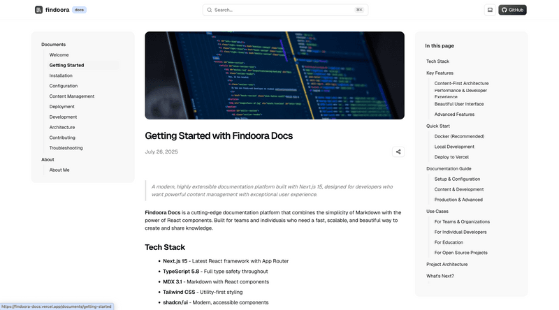Image resolution: width=559 pixels, height=310 pixels.
Task: Jump to What's Next? section
Action: pos(440,276)
